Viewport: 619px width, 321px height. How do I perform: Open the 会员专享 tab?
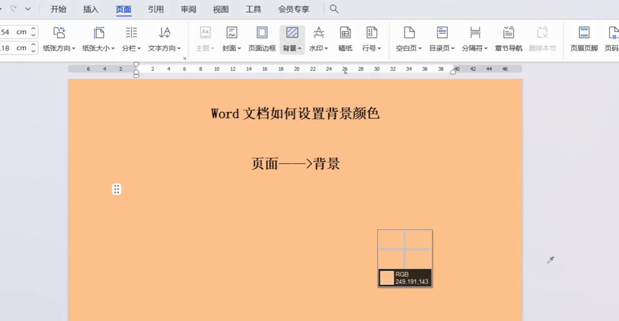294,9
